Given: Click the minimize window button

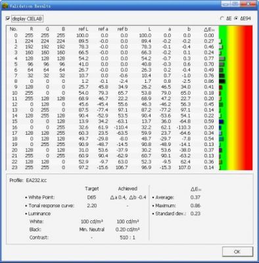Looking at the screenshot, I should (225, 4).
